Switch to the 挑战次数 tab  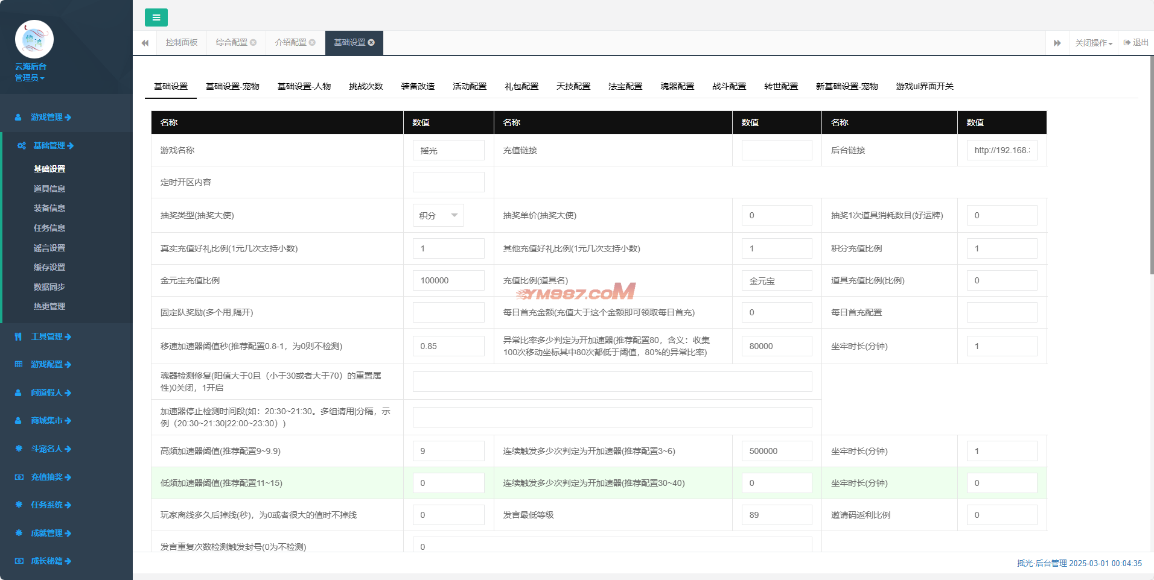[x=366, y=86]
